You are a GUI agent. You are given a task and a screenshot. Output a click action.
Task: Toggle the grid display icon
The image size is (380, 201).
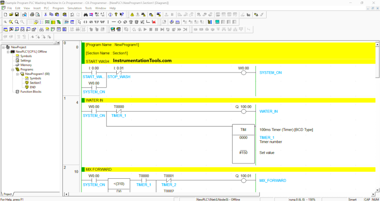click(x=30, y=22)
